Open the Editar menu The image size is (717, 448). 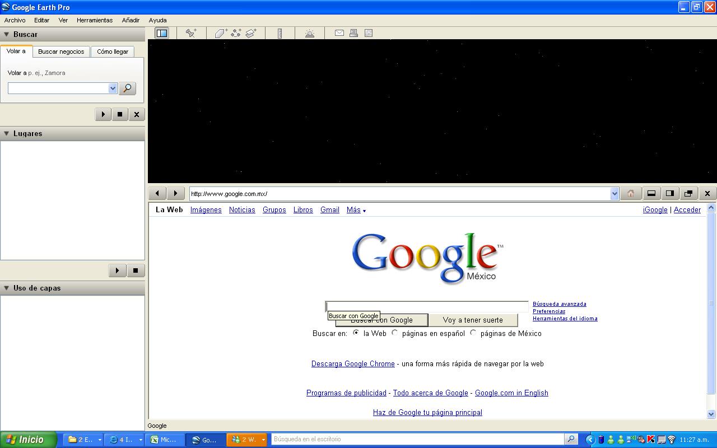click(42, 20)
